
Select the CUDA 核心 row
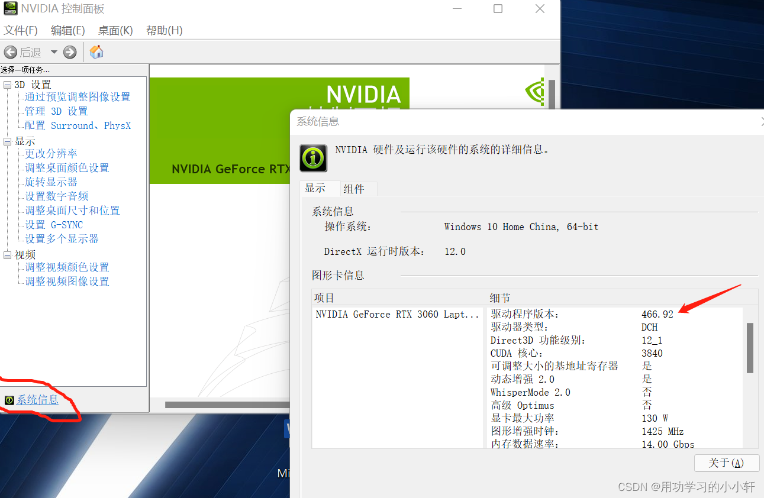coord(614,353)
